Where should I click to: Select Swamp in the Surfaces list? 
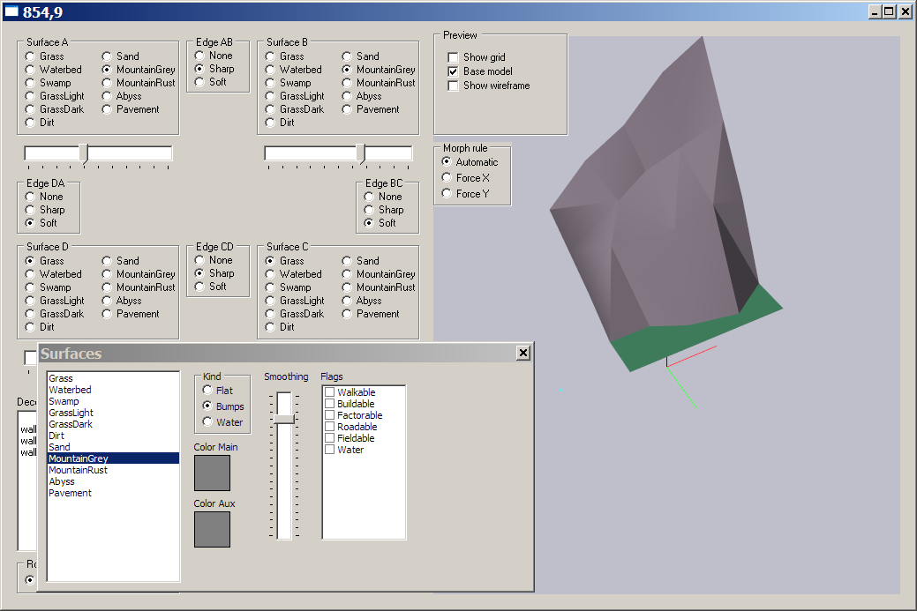point(113,401)
